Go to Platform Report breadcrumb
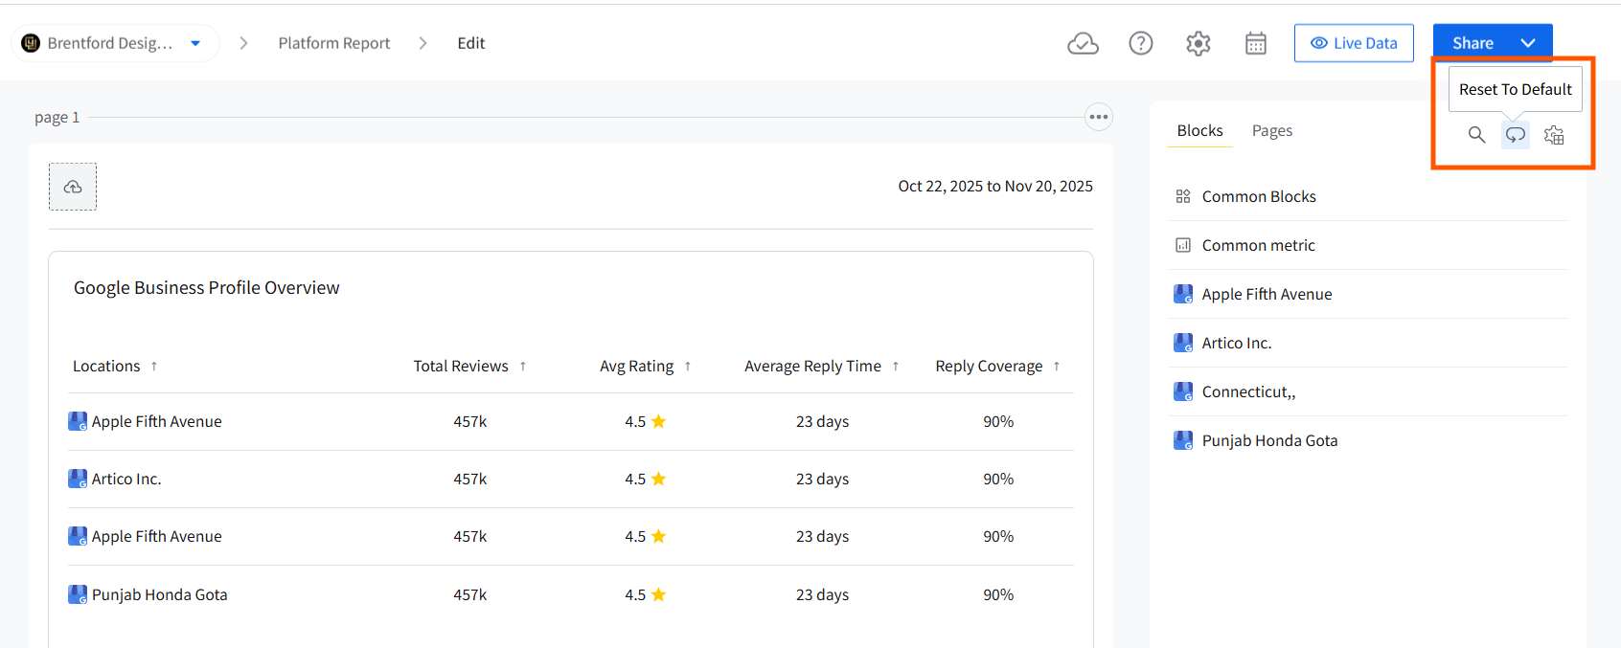 tap(334, 43)
